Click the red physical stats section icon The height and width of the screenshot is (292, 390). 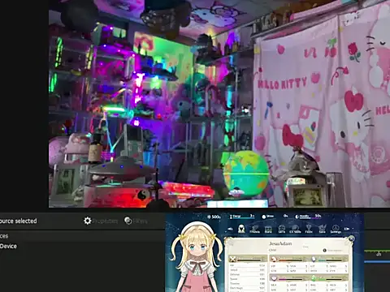(x=273, y=260)
